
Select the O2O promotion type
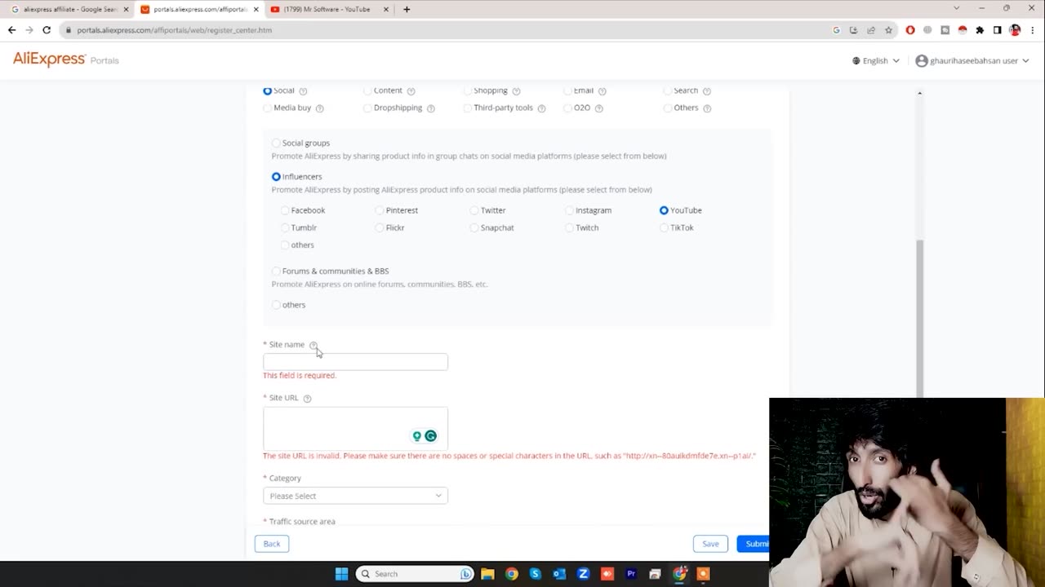[567, 108]
